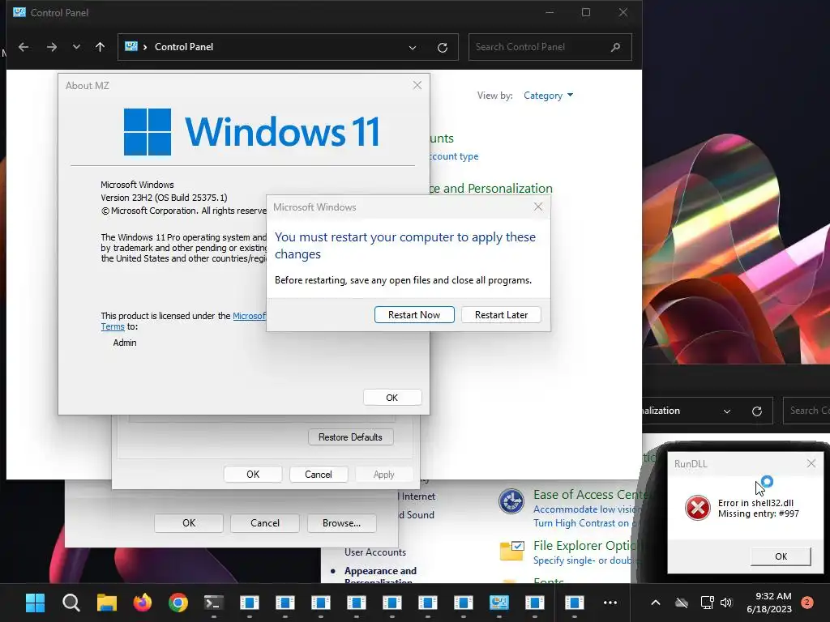Click the back arrow in Control Panel

(x=24, y=47)
